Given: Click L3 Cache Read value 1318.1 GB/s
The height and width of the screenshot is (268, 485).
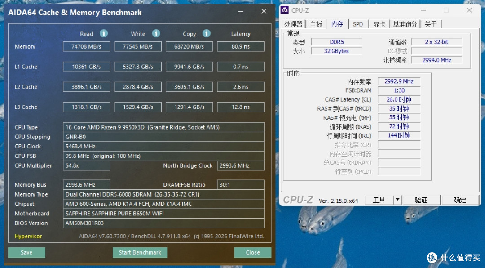Looking at the screenshot, I should [x=87, y=107].
